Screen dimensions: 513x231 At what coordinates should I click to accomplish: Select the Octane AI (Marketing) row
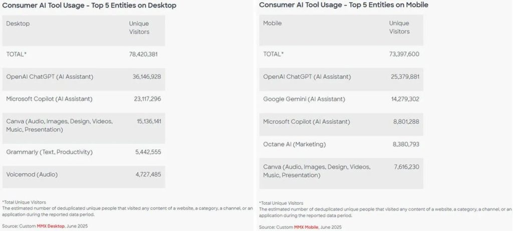[295, 144]
